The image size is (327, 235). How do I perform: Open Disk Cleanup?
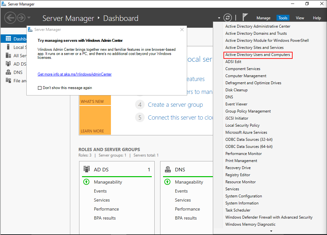[236, 90]
